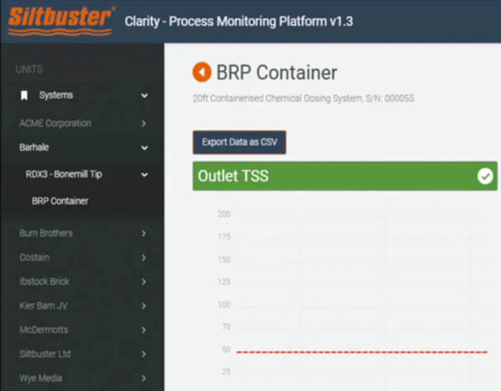Expand the Costain chevron arrow
This screenshot has height=391, width=501.
[x=144, y=258]
